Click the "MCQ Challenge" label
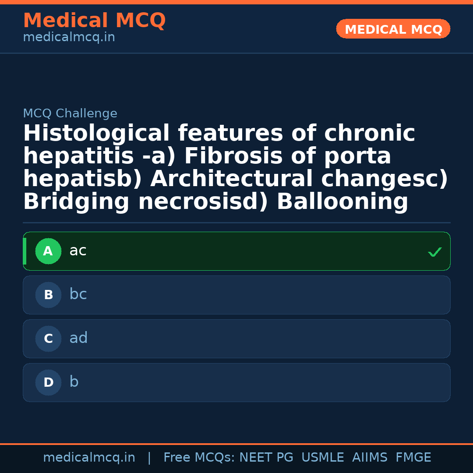The image size is (473, 473). (x=70, y=114)
